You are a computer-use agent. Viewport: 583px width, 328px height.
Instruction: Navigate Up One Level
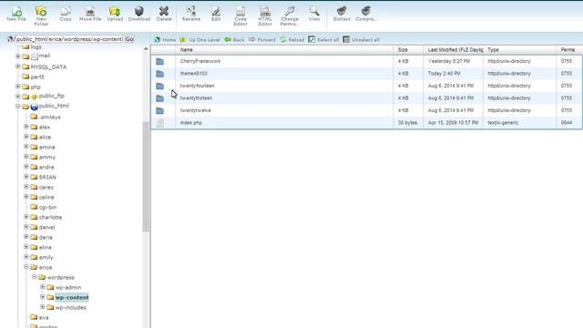click(199, 40)
